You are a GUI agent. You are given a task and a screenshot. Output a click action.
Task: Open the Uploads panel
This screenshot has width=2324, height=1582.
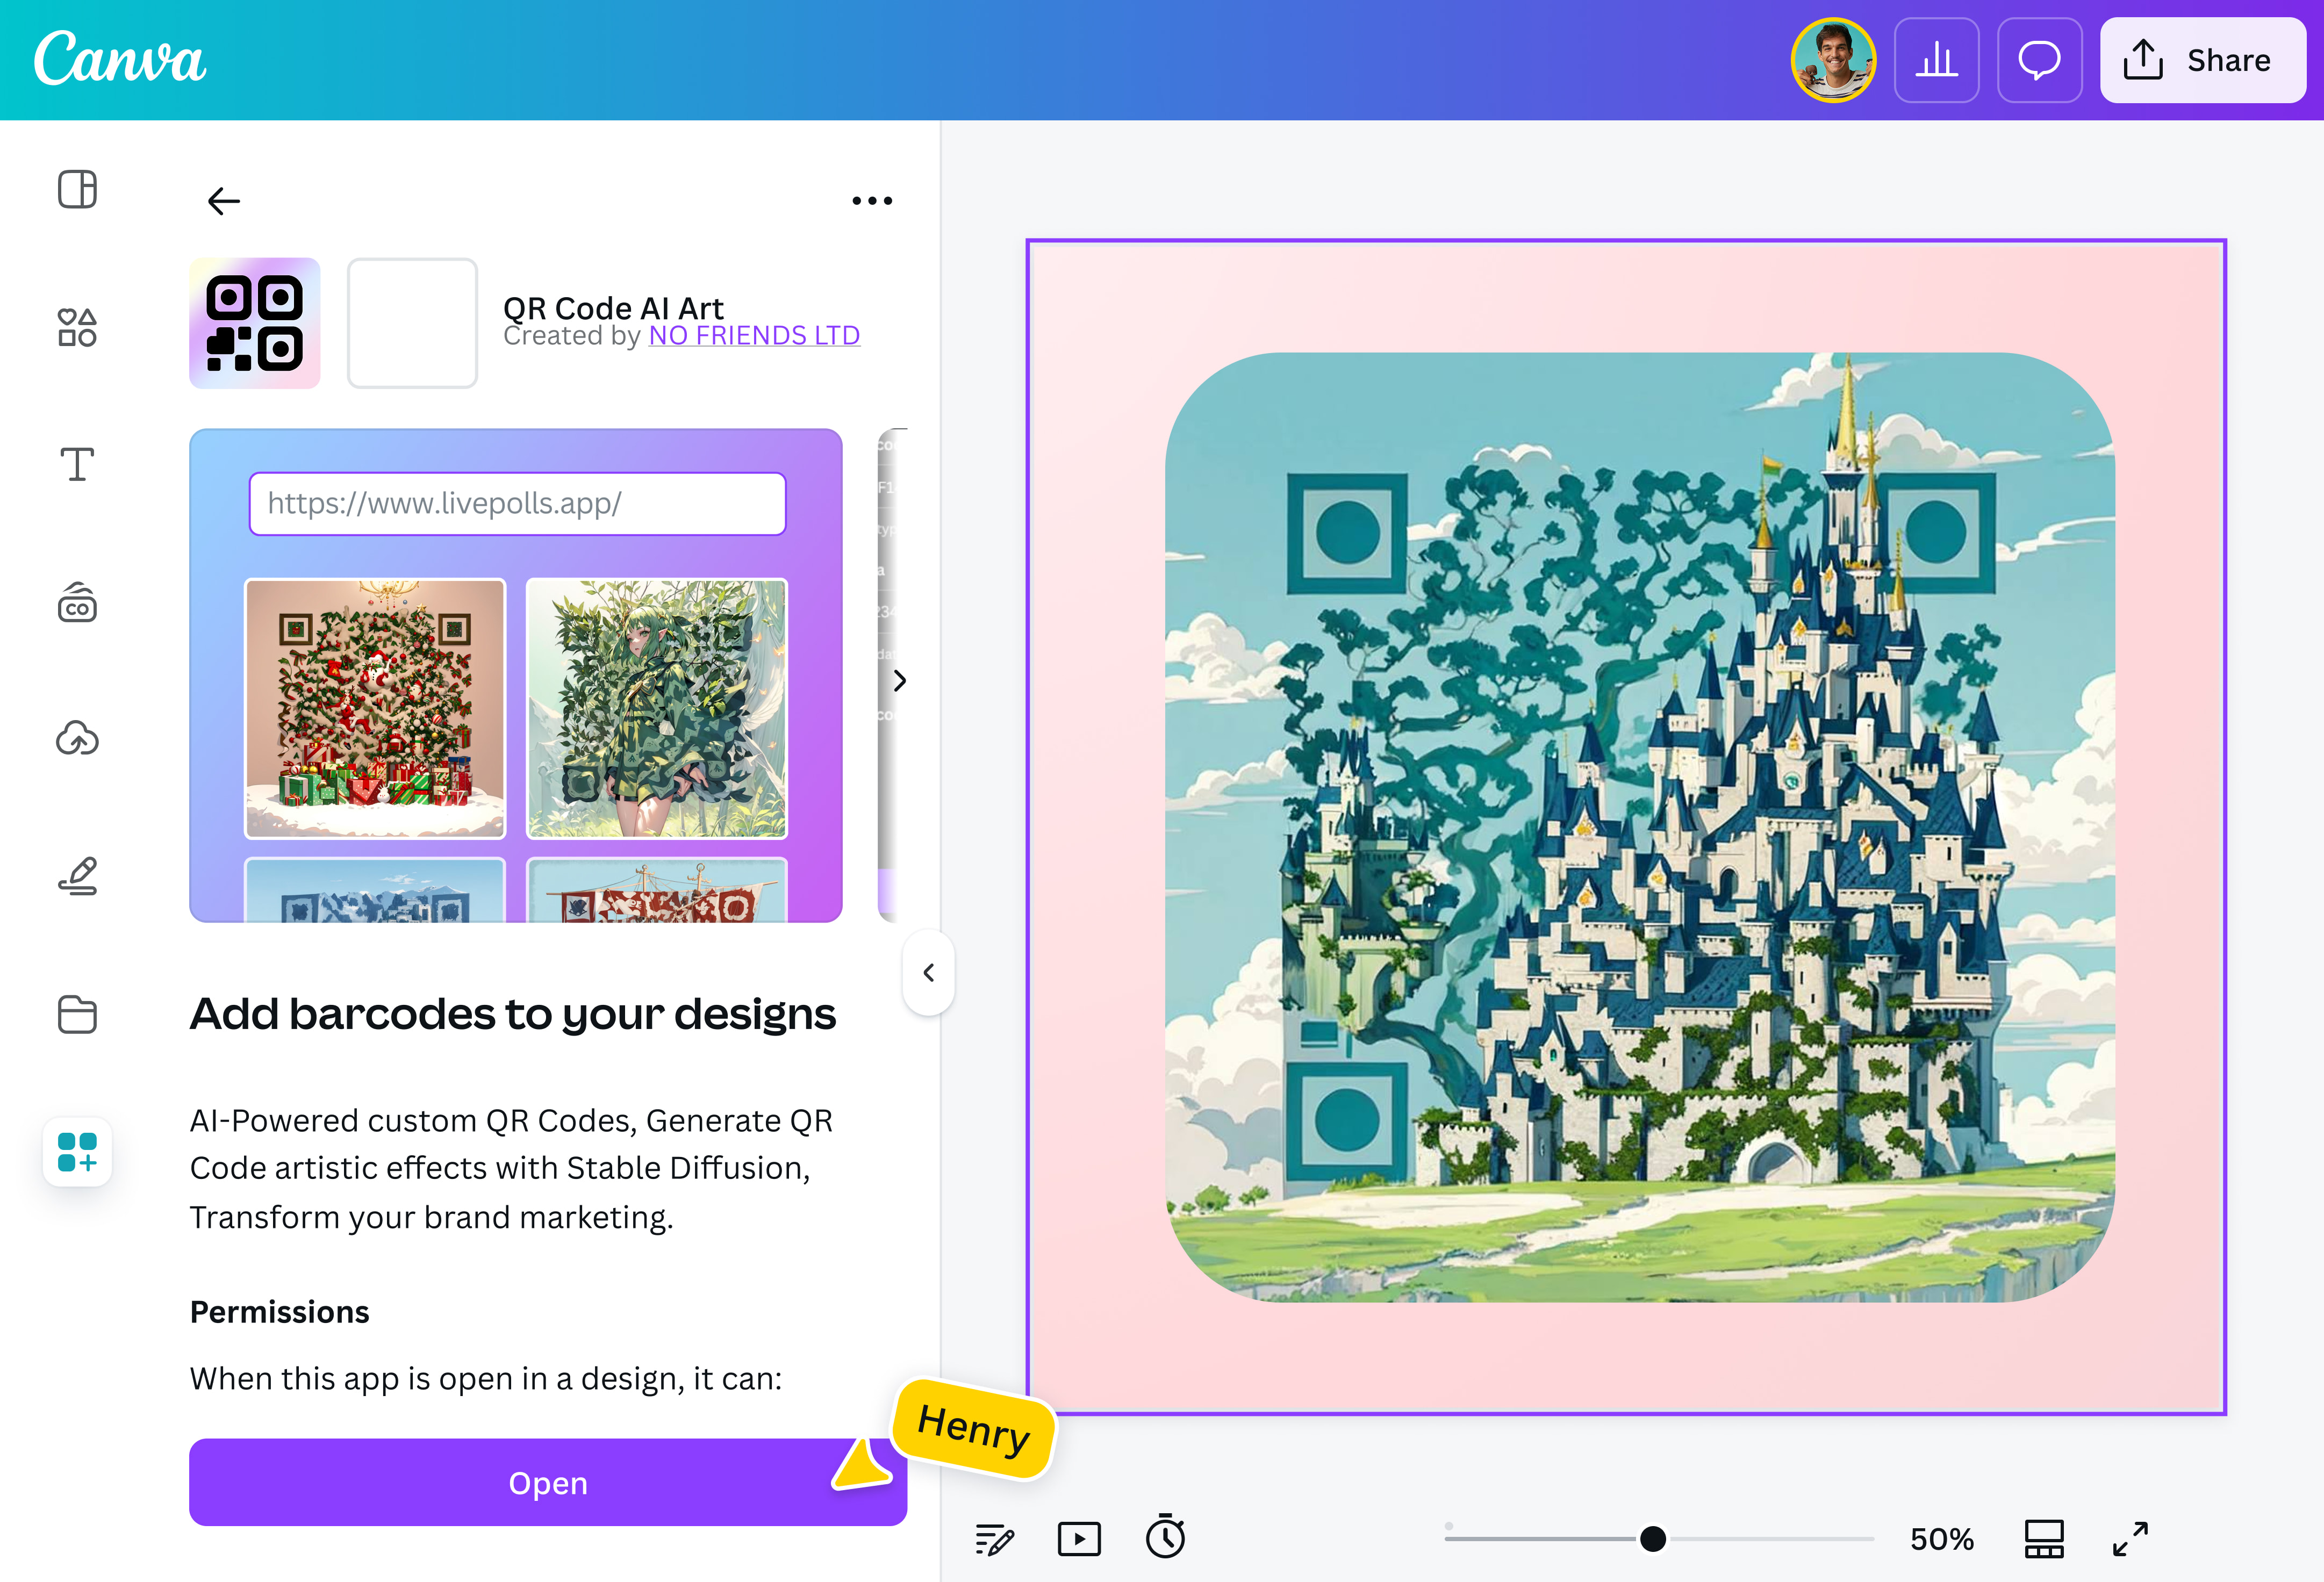tap(77, 739)
